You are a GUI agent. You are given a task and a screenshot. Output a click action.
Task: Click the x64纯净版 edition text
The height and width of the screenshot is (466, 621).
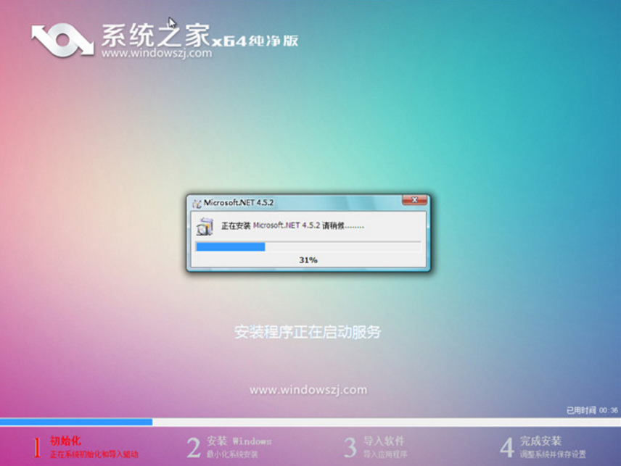coord(255,41)
